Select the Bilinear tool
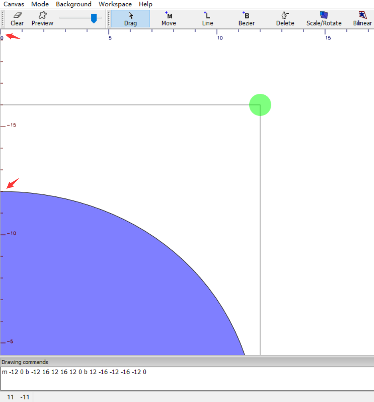The image size is (374, 402). pos(362,19)
